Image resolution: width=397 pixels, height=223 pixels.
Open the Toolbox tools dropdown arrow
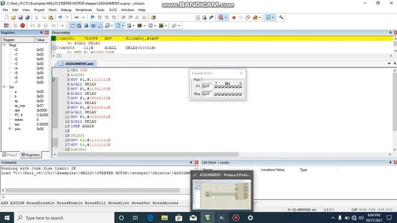click(x=179, y=25)
